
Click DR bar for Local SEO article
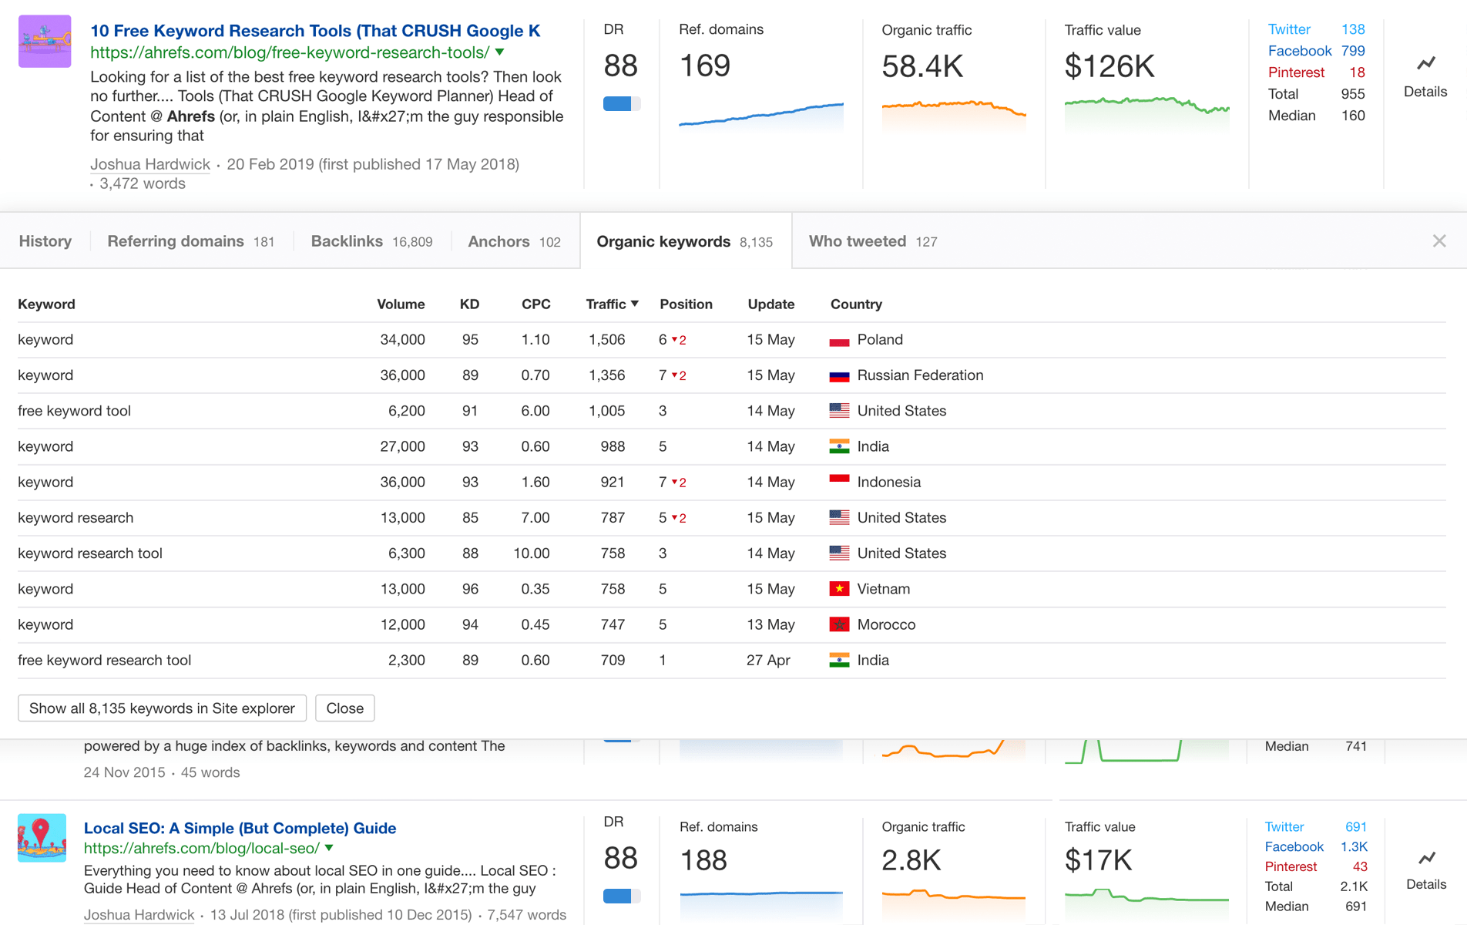click(622, 896)
